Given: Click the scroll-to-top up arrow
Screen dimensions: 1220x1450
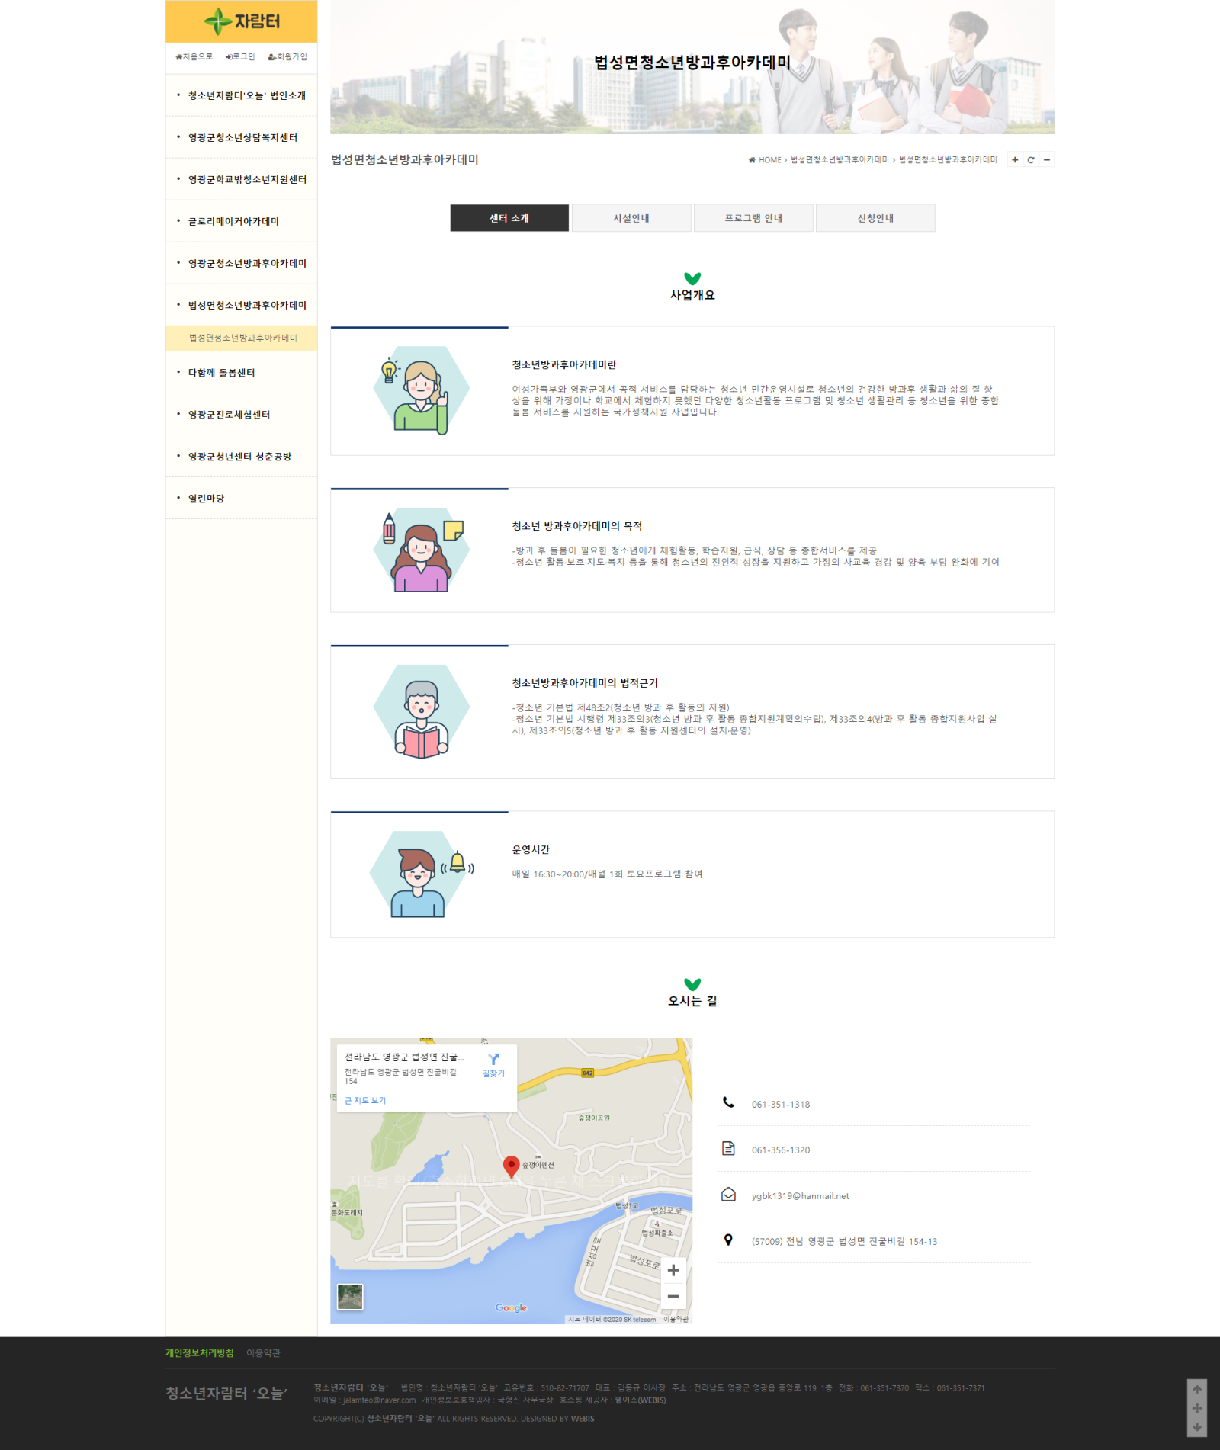Looking at the screenshot, I should [1197, 1389].
